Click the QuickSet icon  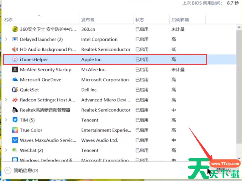pos(15,90)
